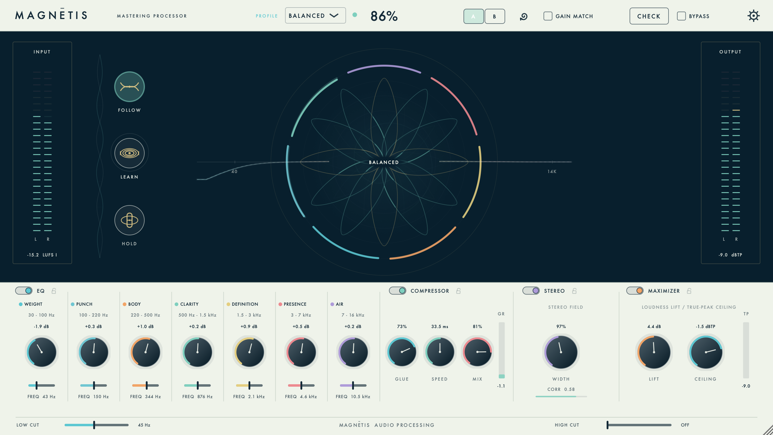Adjust the Low Cut slider

[97, 425]
